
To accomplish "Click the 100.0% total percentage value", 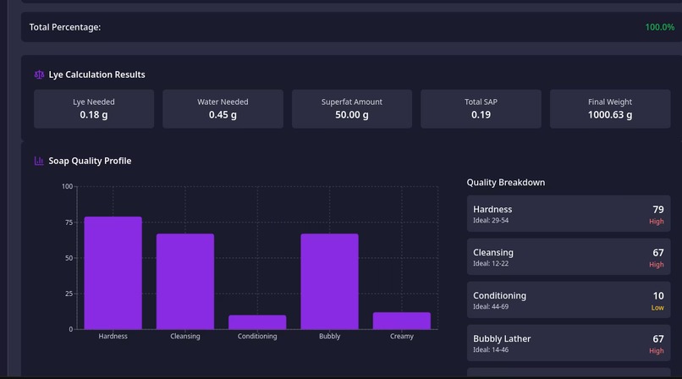I will [x=659, y=27].
